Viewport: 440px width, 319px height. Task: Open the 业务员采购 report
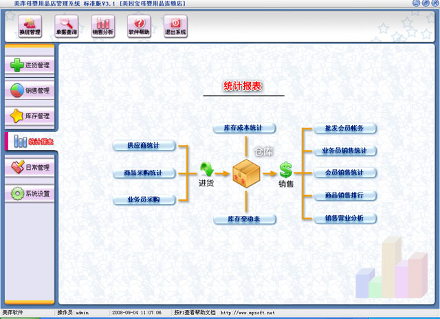click(x=144, y=200)
